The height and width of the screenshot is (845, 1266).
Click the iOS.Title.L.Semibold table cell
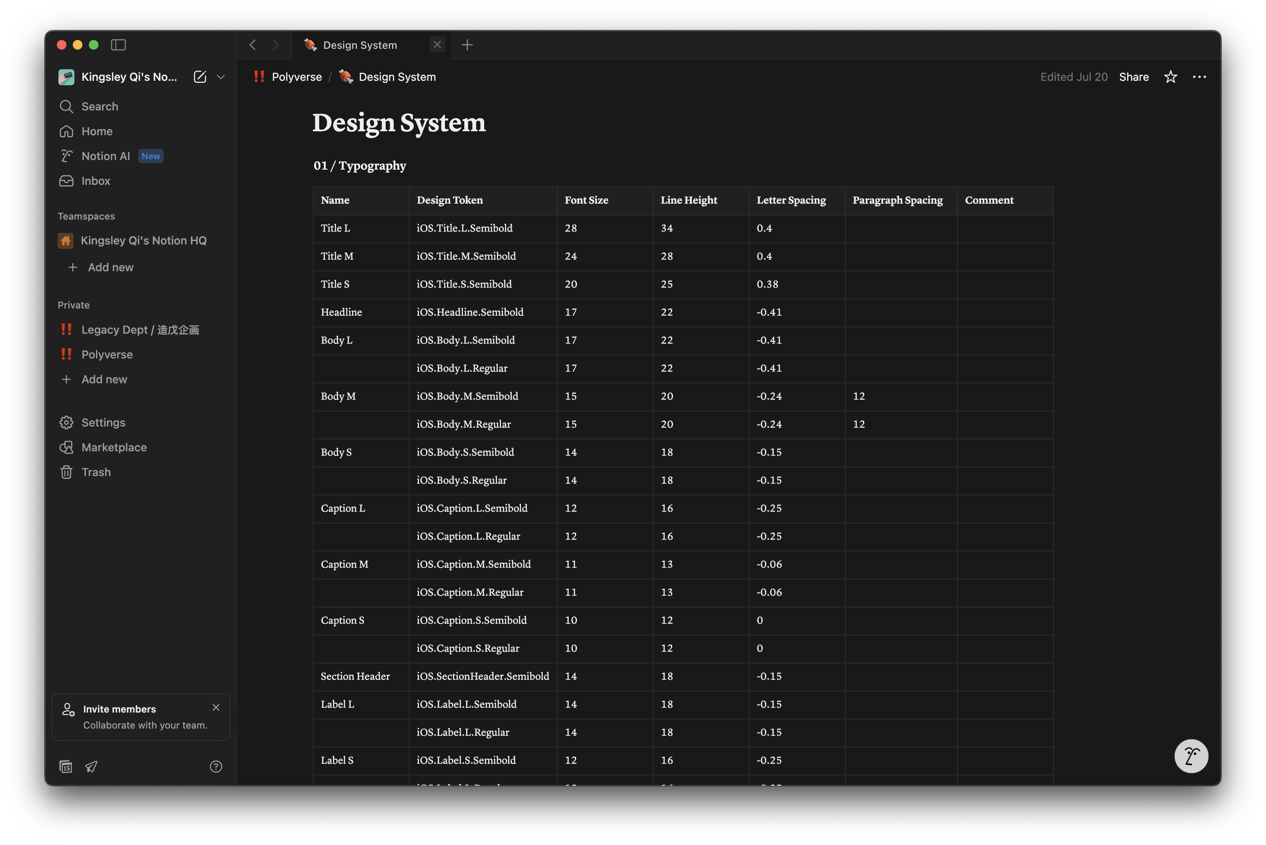465,228
